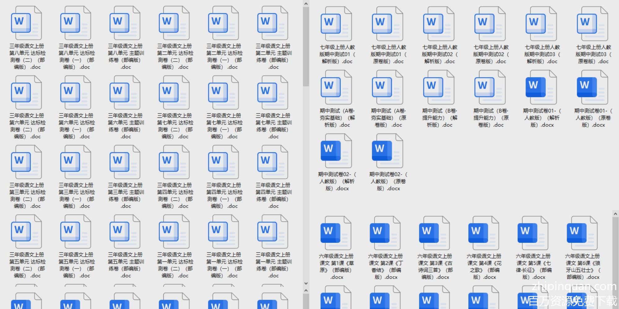Image resolution: width=619 pixels, height=309 pixels.
Task: Click the left panel's scrollbar down arrow
Action: coord(306,283)
